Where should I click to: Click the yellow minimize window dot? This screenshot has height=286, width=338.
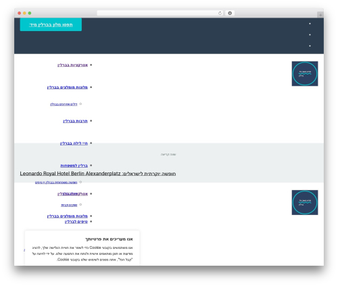pyautogui.click(x=24, y=13)
